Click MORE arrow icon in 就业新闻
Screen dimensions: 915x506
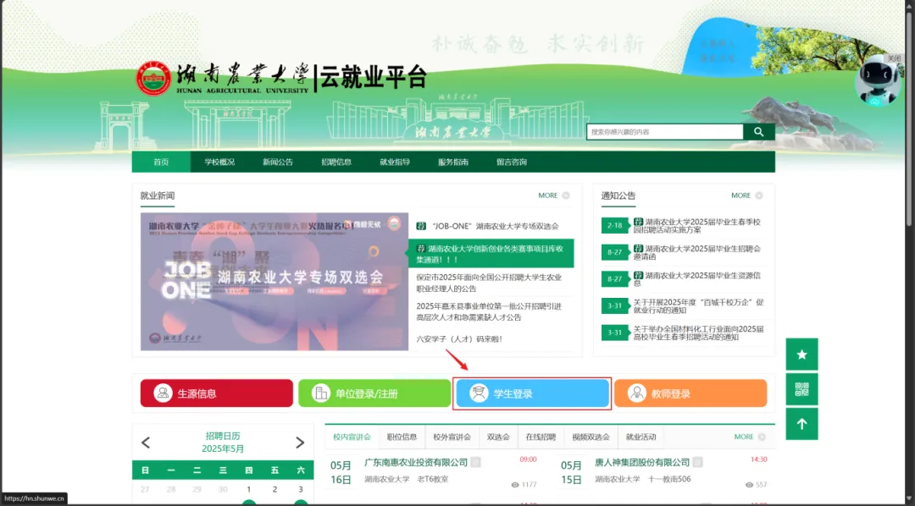(566, 195)
